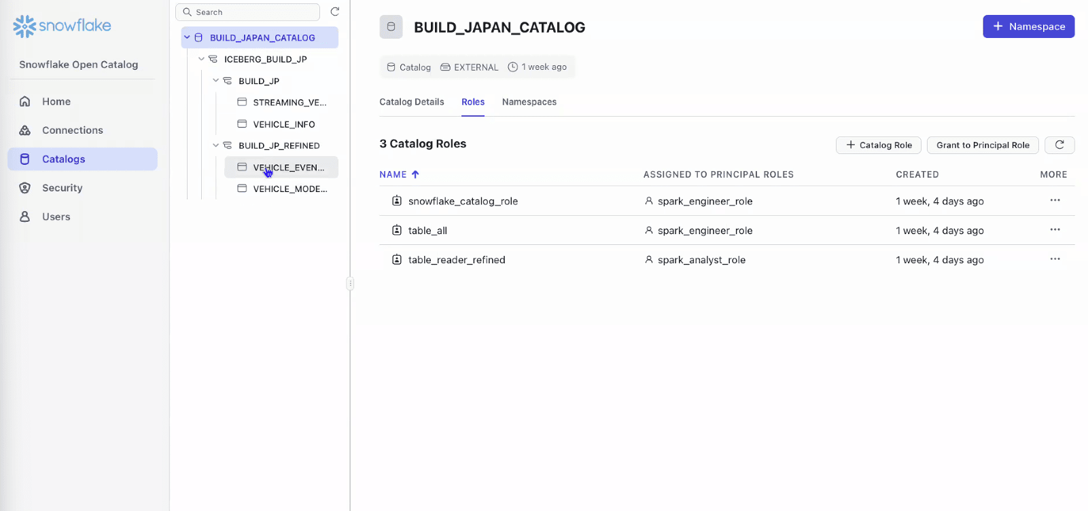Click the search magnifier icon
This screenshot has height=511, width=1088.
click(188, 12)
